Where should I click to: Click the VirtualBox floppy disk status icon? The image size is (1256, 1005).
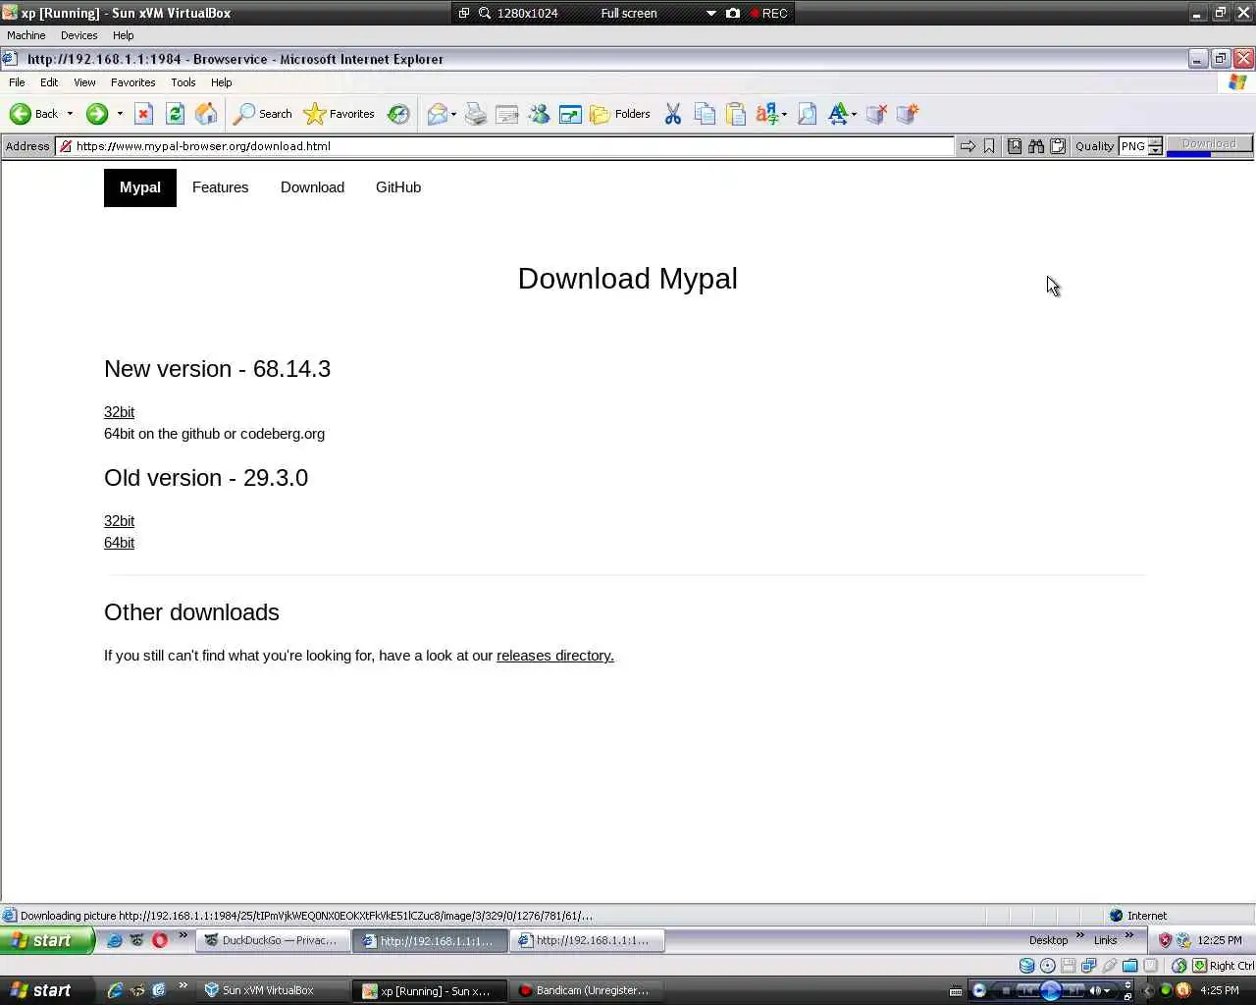point(1069,966)
